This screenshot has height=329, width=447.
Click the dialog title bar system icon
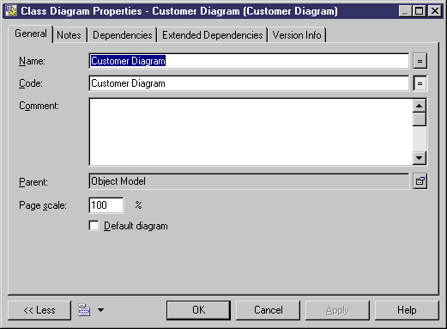pos(11,11)
